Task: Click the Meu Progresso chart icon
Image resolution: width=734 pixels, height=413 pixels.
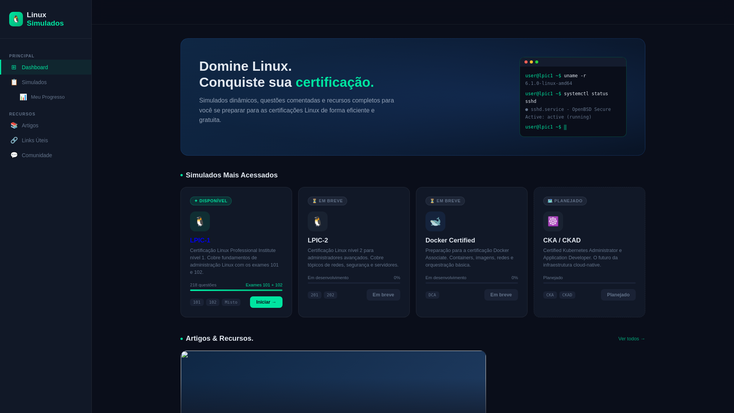Action: pyautogui.click(x=23, y=97)
